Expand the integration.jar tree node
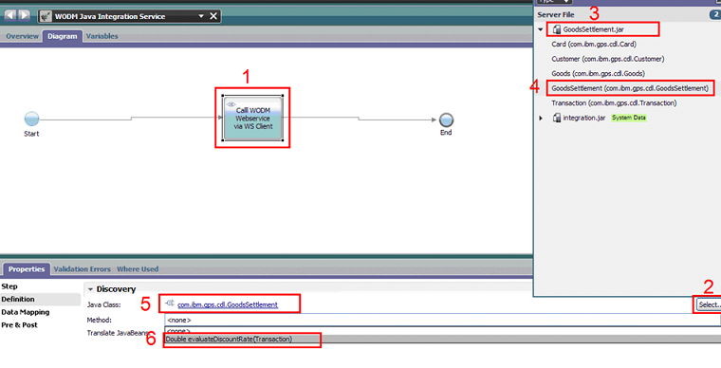 coord(541,118)
